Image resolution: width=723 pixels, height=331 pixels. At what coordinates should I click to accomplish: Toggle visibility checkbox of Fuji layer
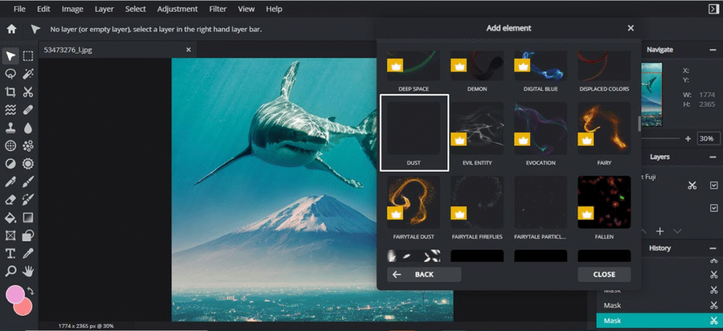point(713,185)
